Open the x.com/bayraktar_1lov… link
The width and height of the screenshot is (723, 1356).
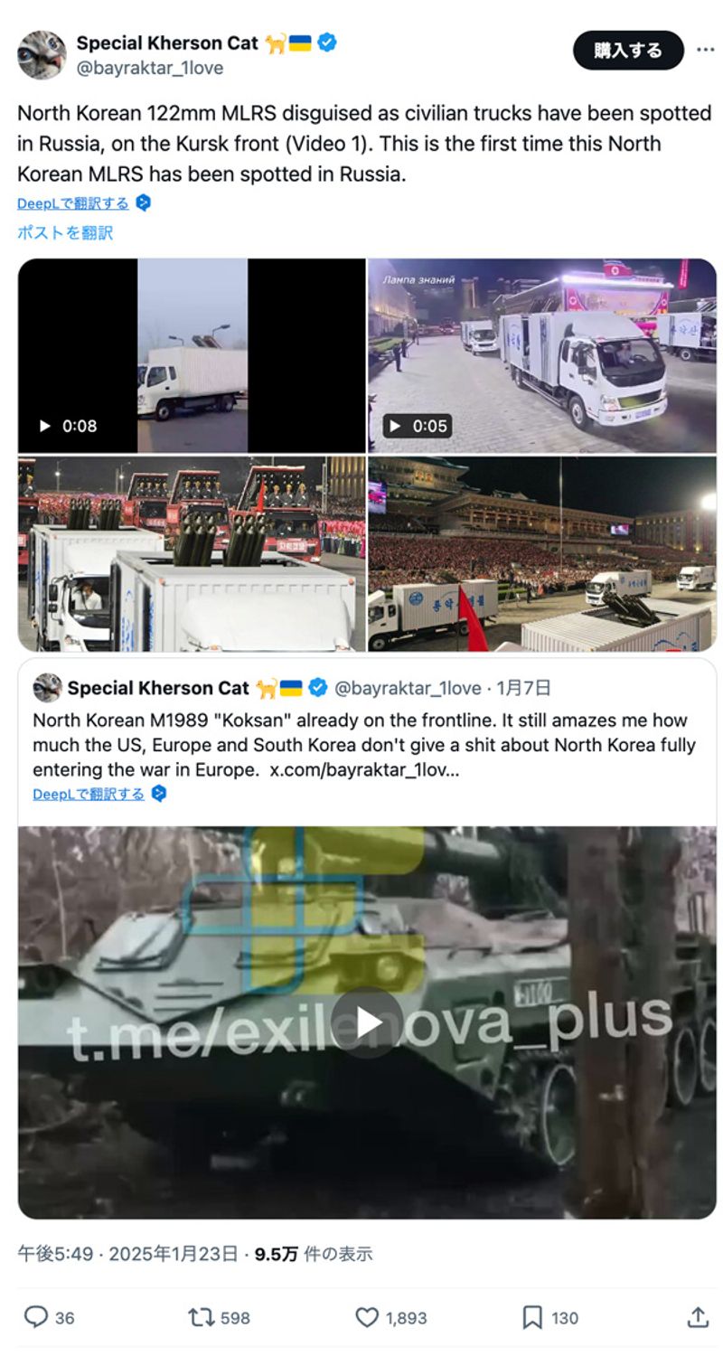[x=364, y=769]
